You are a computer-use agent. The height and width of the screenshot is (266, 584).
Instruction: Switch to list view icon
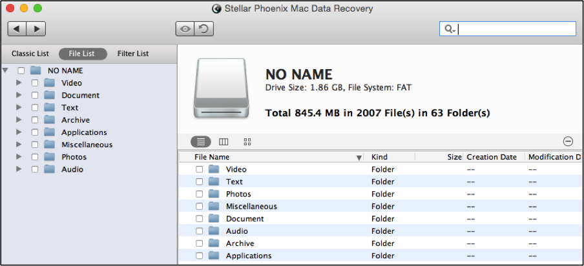201,142
